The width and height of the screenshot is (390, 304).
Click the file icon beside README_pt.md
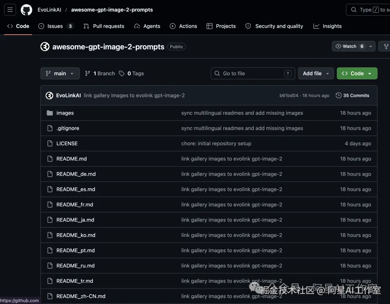[x=50, y=250]
